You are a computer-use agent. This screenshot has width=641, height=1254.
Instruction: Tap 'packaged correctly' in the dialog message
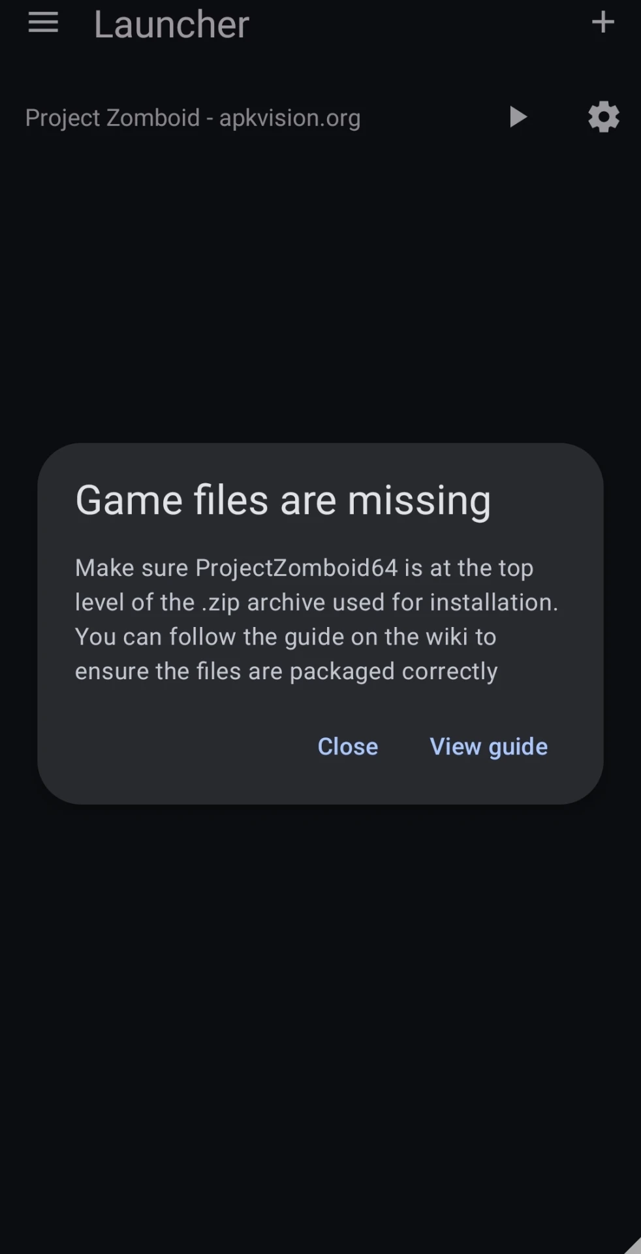(x=394, y=672)
